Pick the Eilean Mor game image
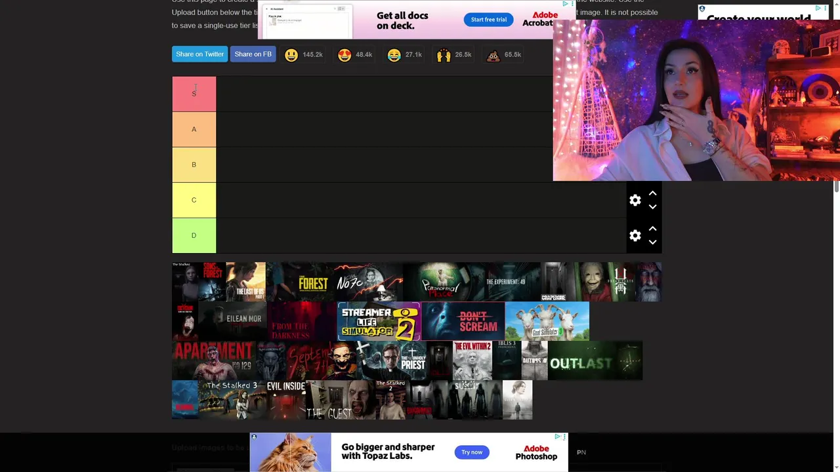The height and width of the screenshot is (472, 840). coord(232,321)
